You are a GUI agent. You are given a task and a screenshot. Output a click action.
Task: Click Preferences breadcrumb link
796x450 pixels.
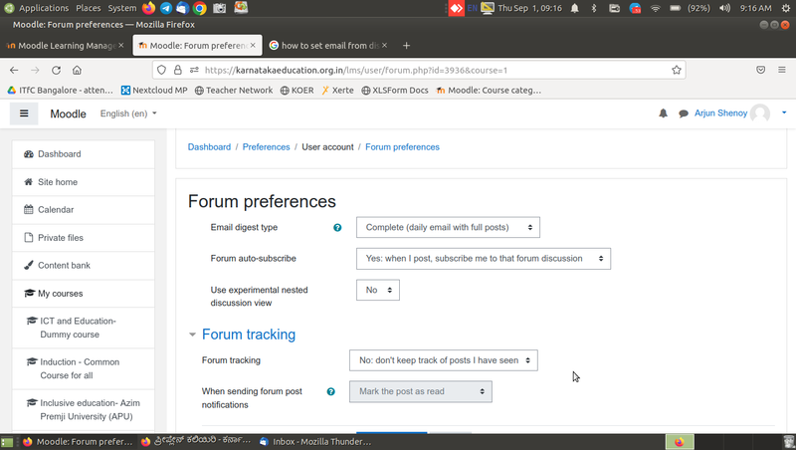coord(266,147)
